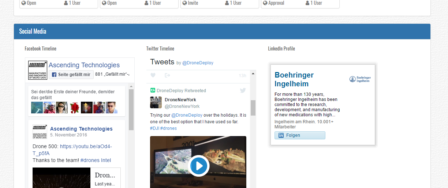Click the Twitter bird icon in tweet

(243, 90)
